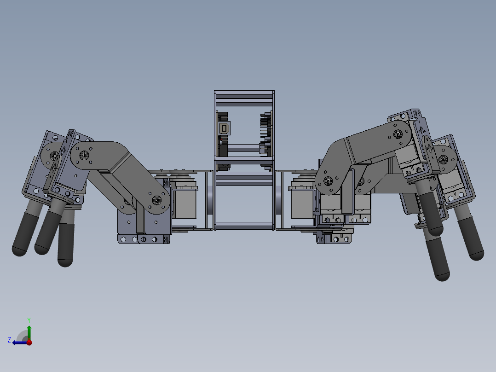Select the top plate of the central chassis frame

pos(244,92)
